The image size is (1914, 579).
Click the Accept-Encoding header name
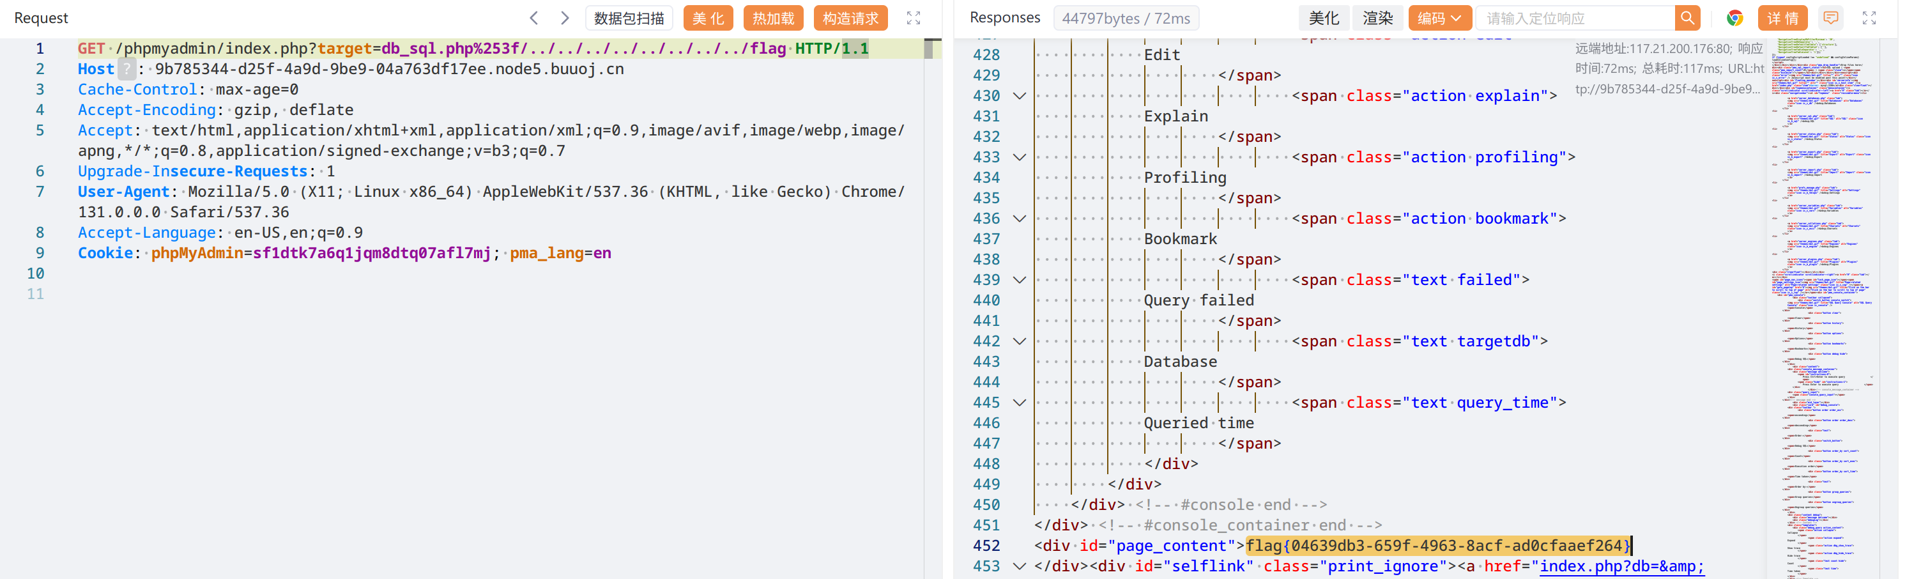(x=147, y=110)
